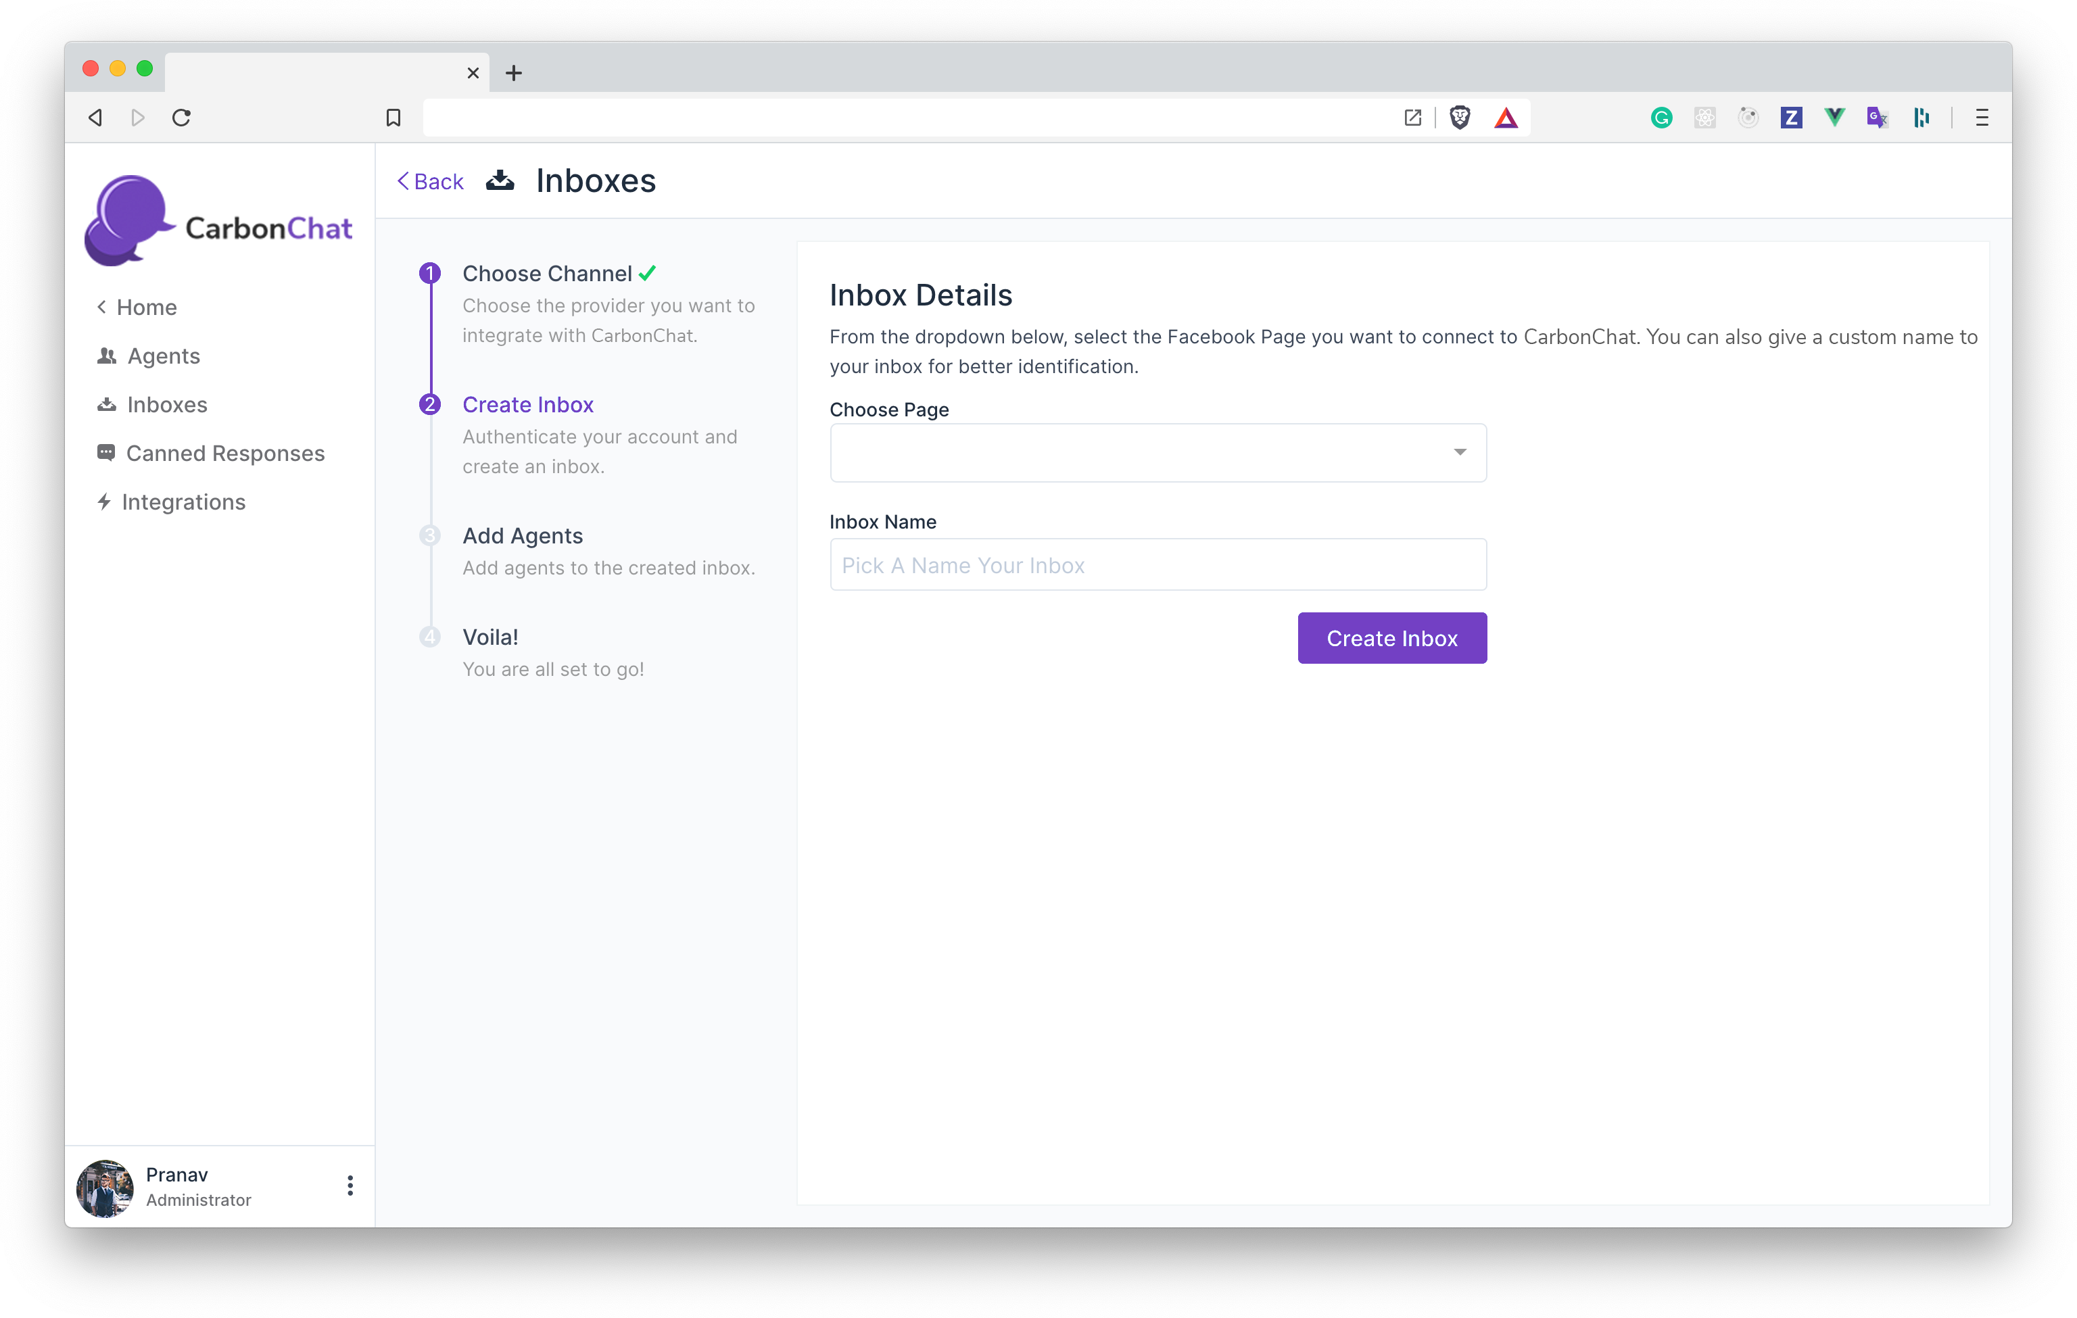Click the Back link near Inboxes
Viewport: 2077px width, 1318px height.
click(431, 182)
